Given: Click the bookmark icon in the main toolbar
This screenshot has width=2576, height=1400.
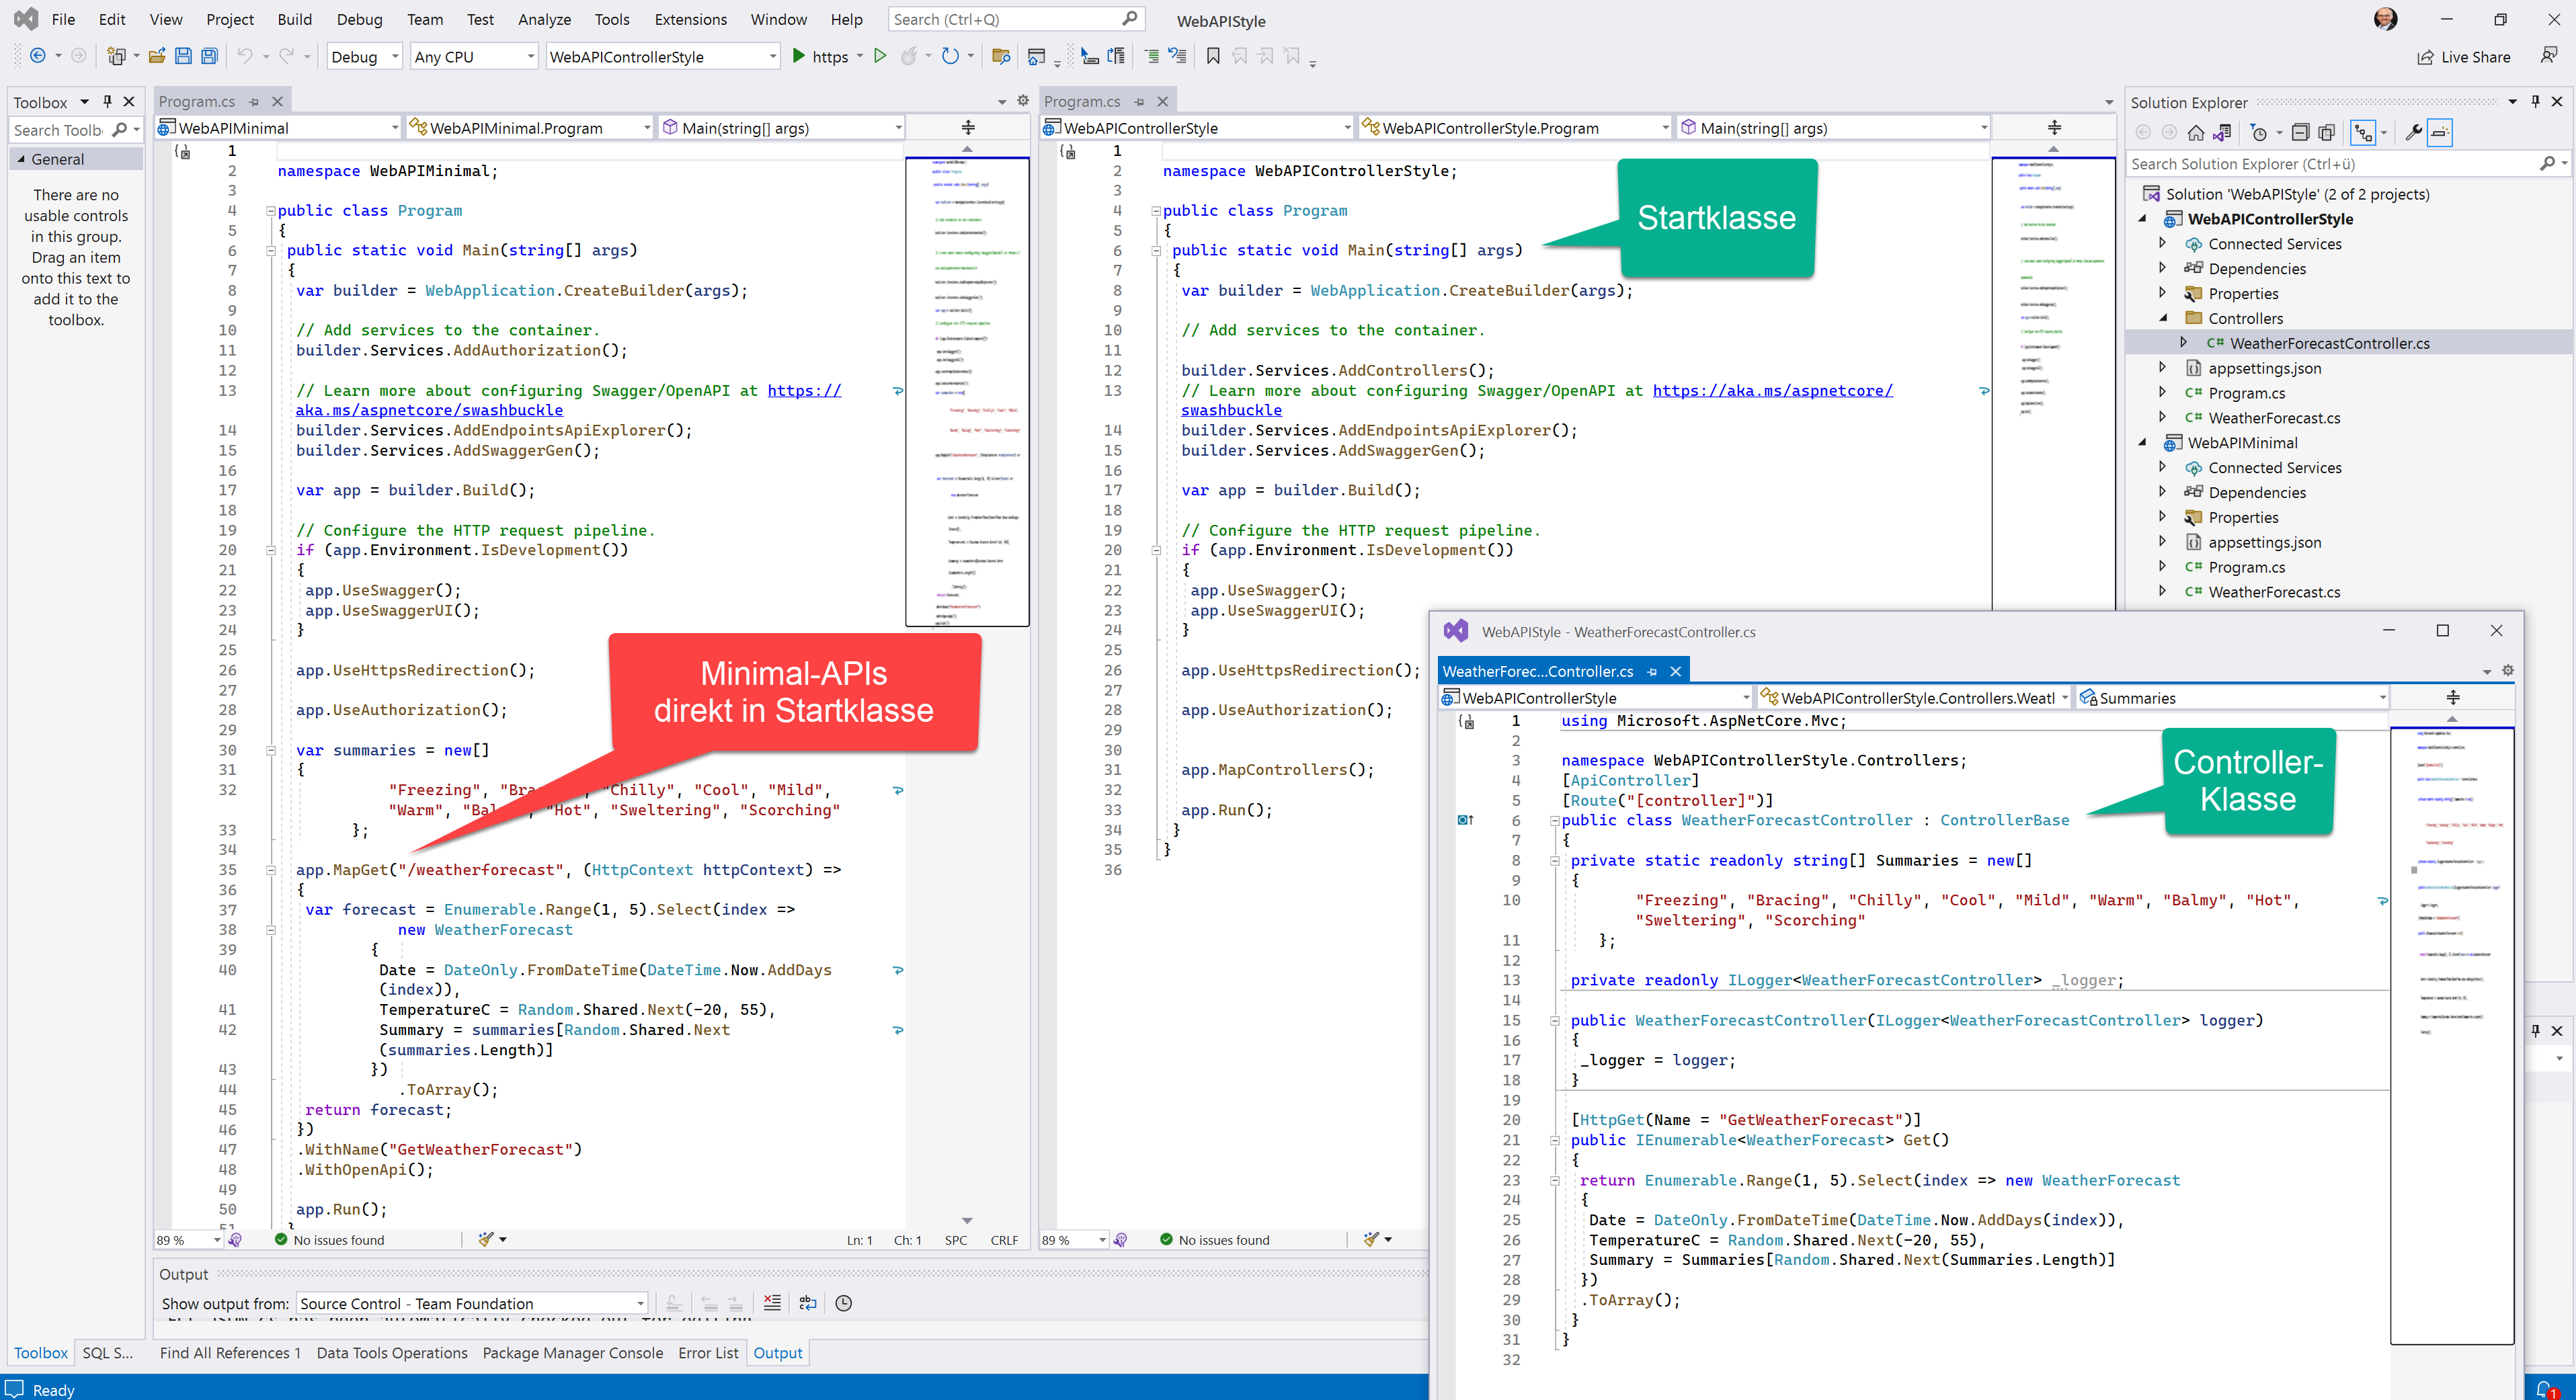Looking at the screenshot, I should pos(1213,57).
